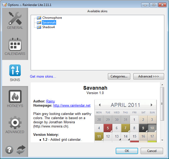This screenshot has height=159, width=169.
Task: Click the Categories button
Action: pos(119,76)
